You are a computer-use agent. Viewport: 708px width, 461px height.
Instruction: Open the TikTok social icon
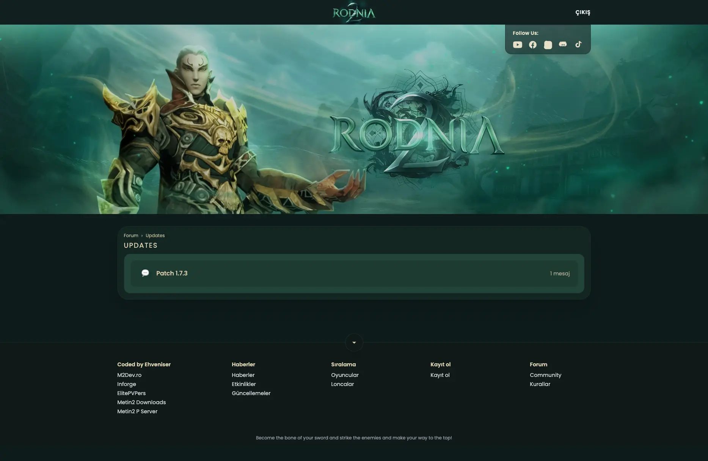(578, 45)
